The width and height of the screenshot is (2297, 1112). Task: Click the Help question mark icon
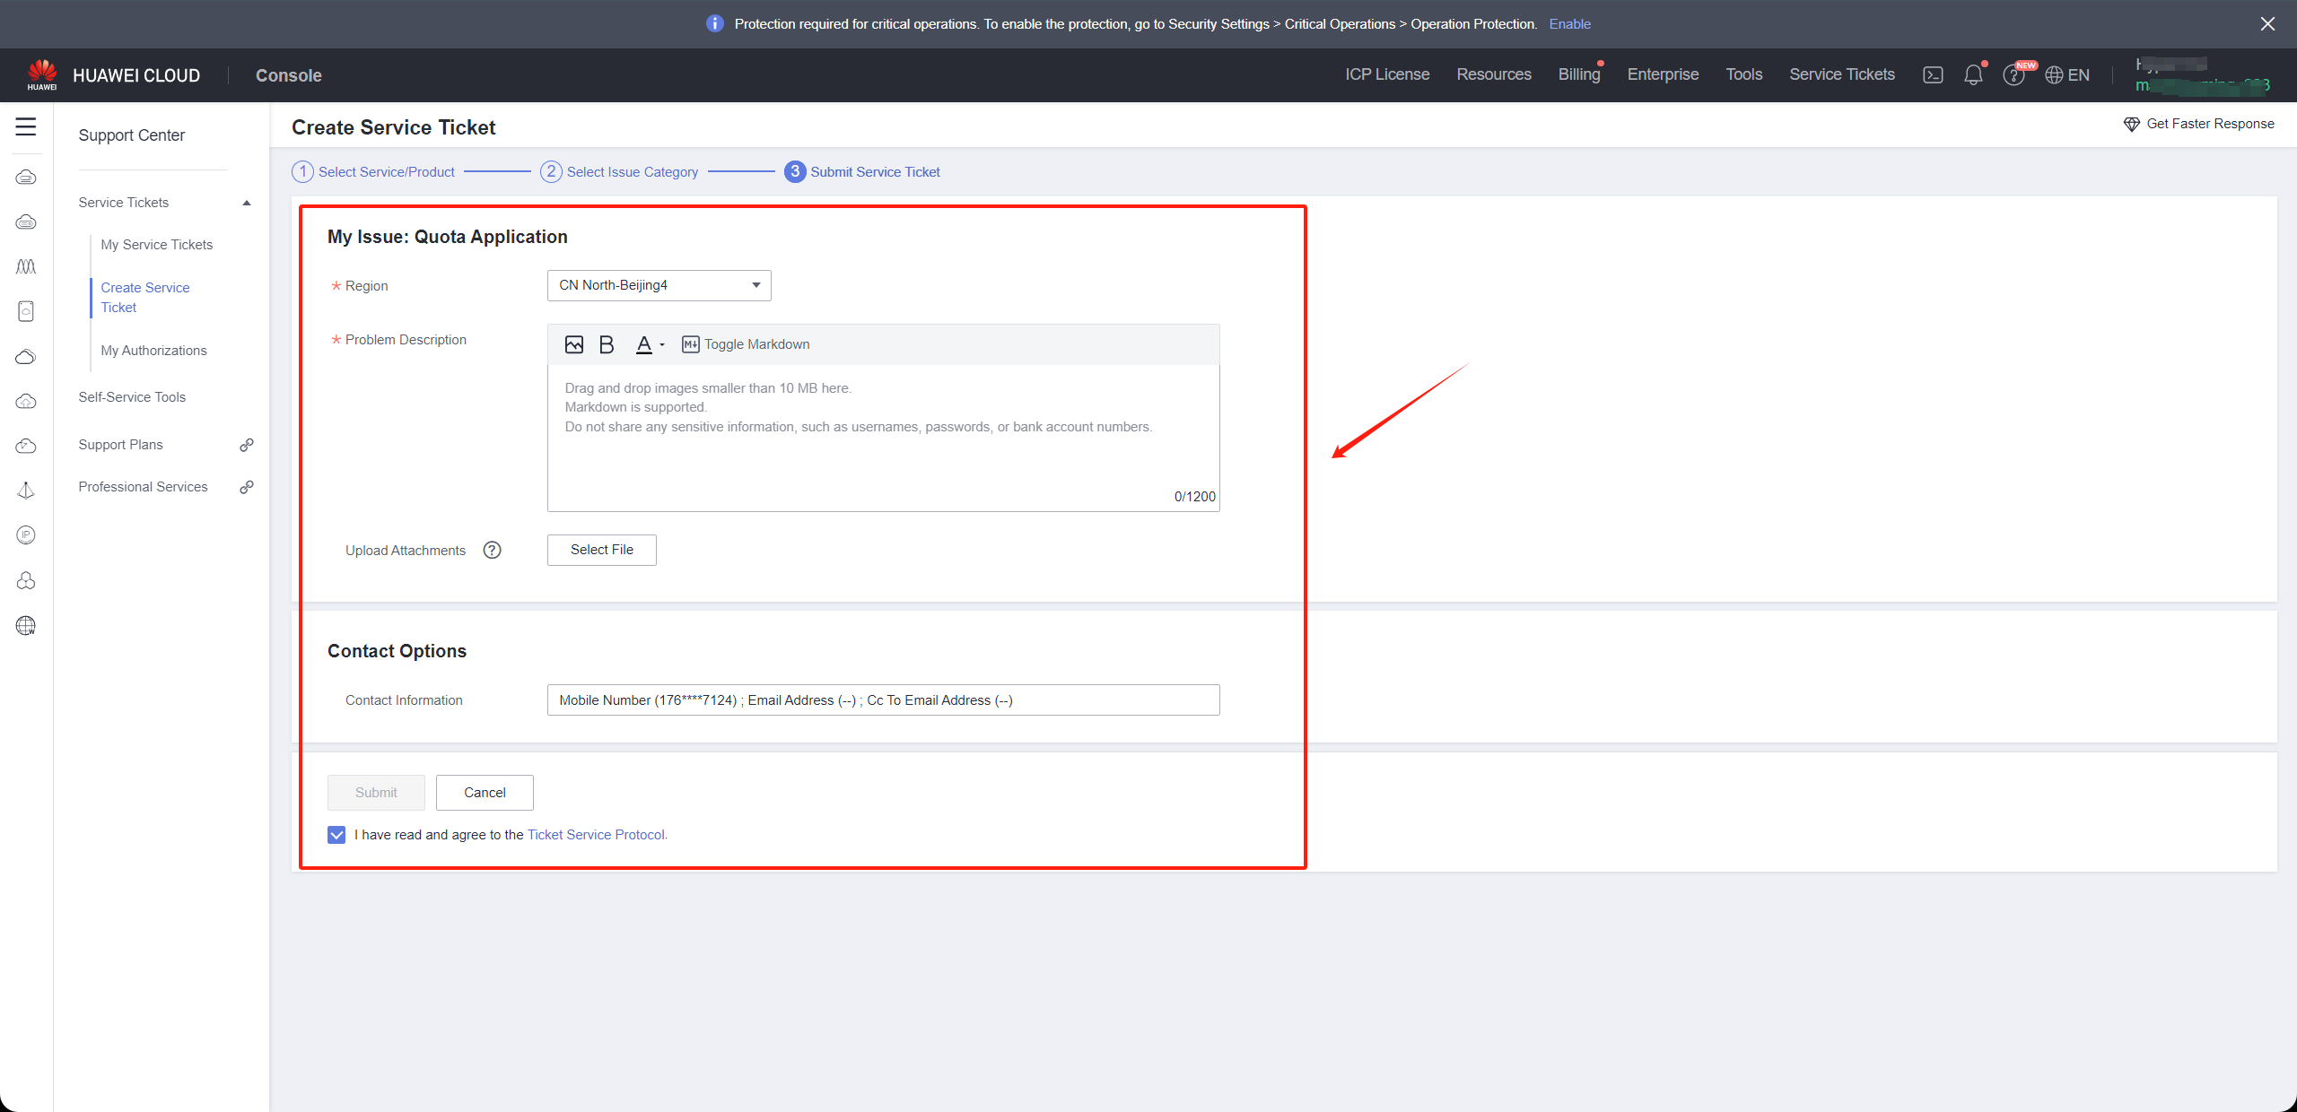click(493, 550)
